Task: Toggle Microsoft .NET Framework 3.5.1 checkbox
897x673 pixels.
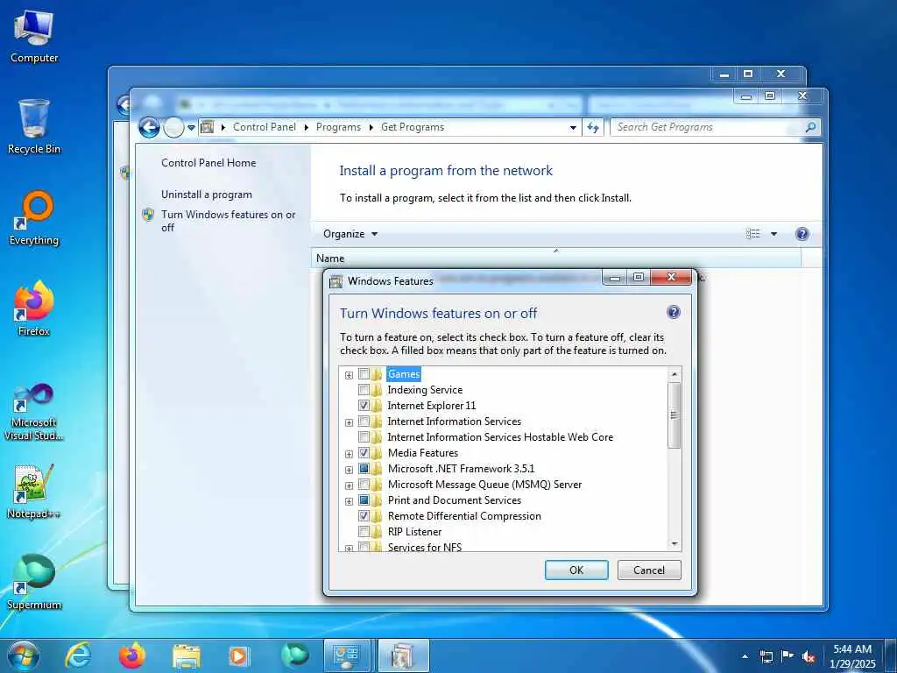Action: [x=364, y=468]
